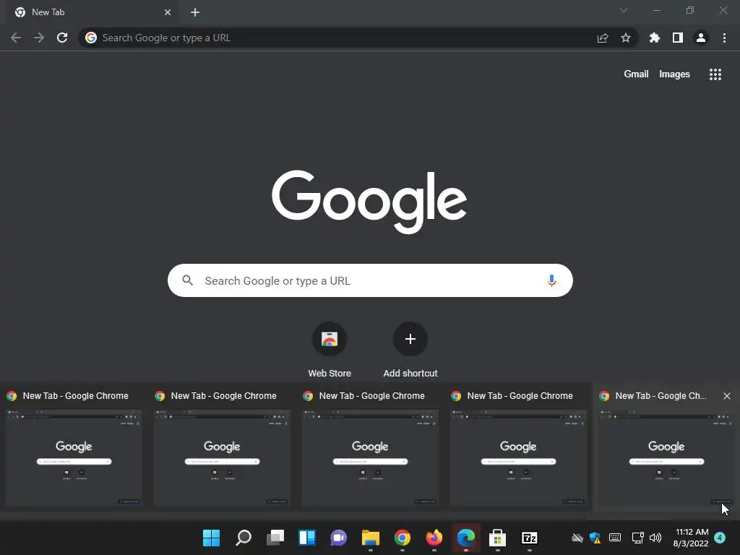The height and width of the screenshot is (555, 740).
Task: Click the browser back arrow
Action: pos(16,38)
